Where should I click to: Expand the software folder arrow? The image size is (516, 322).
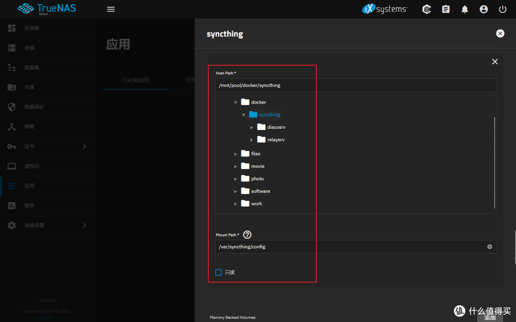click(235, 191)
